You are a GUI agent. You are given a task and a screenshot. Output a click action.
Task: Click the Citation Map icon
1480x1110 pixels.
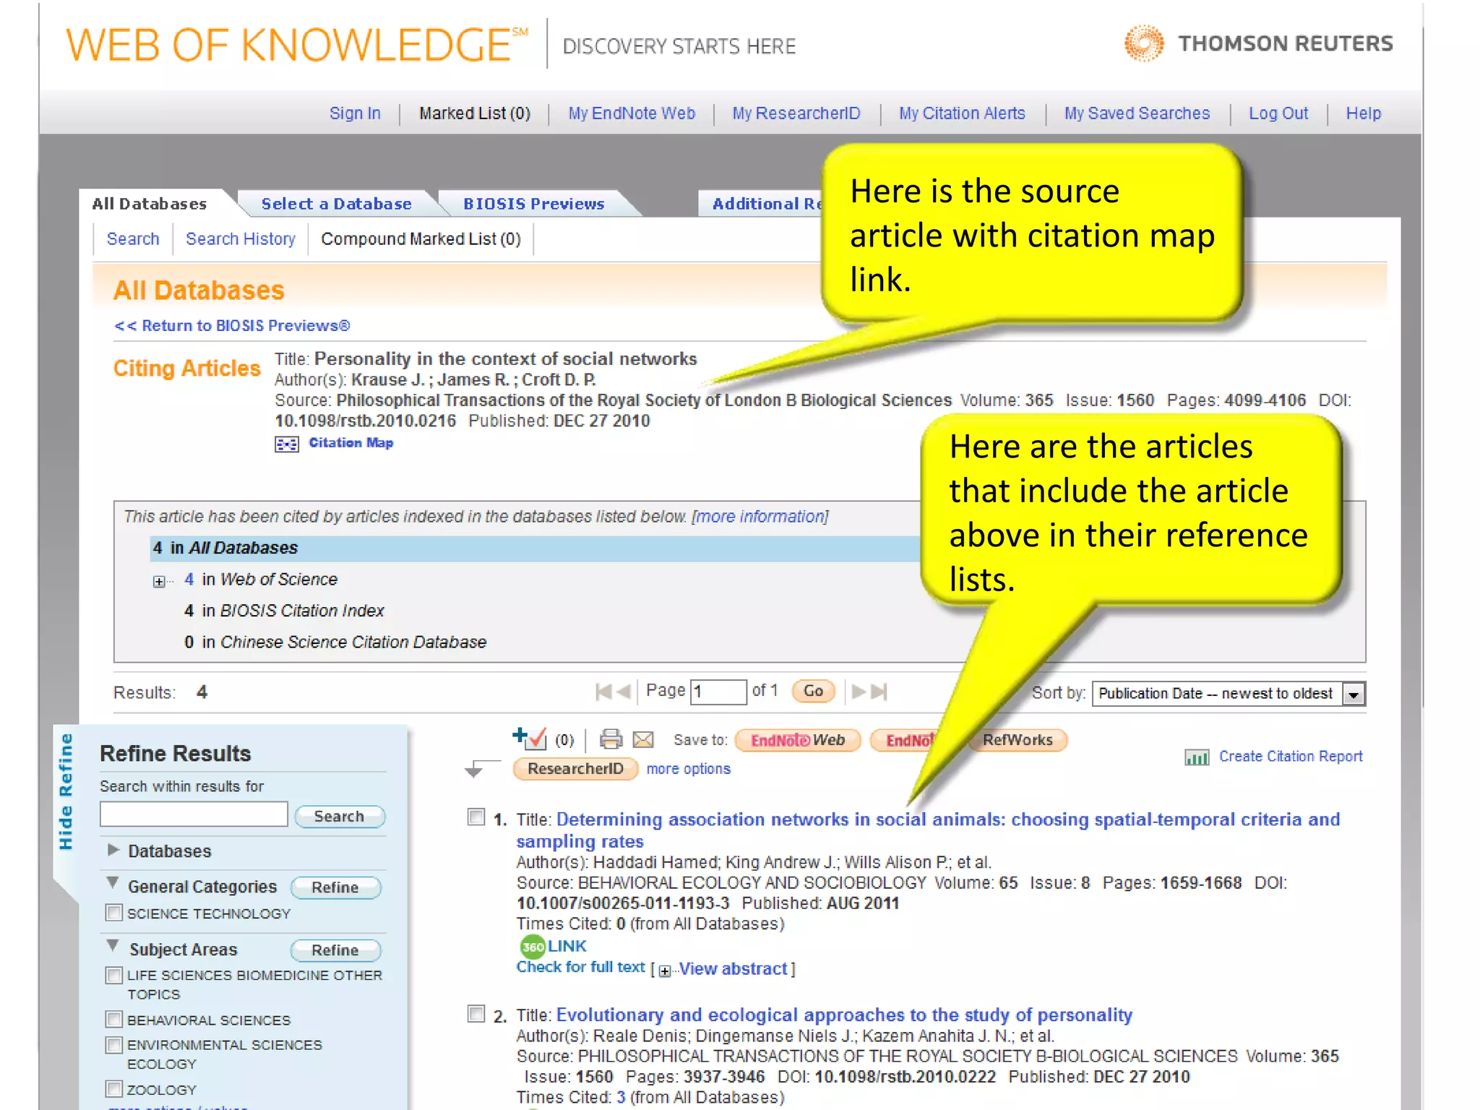[x=286, y=444]
